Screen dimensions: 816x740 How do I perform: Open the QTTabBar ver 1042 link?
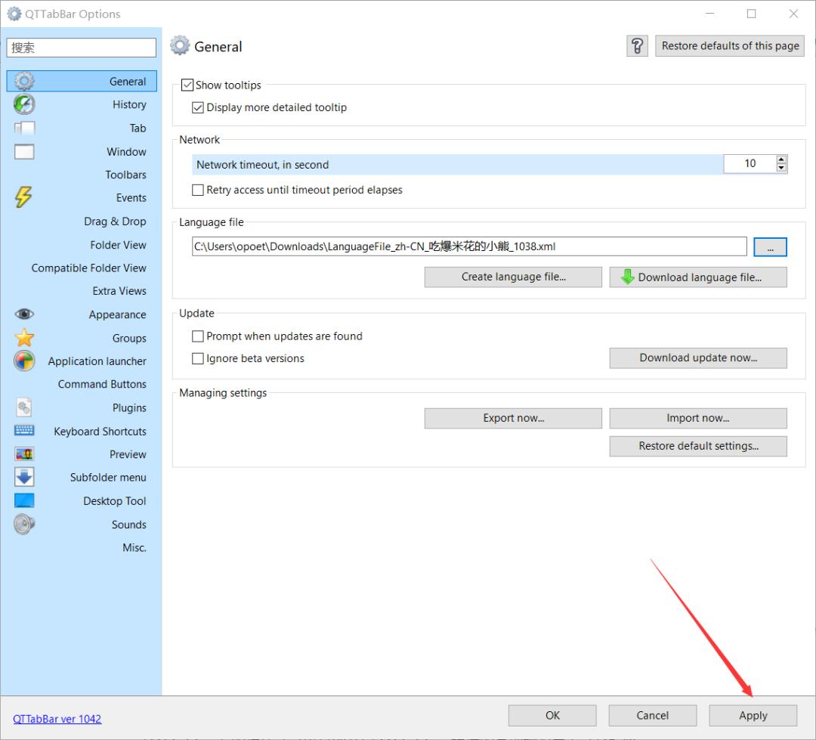click(57, 719)
